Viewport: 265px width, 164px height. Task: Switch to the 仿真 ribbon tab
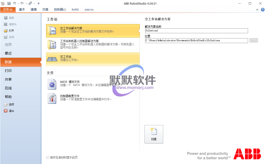45,10
